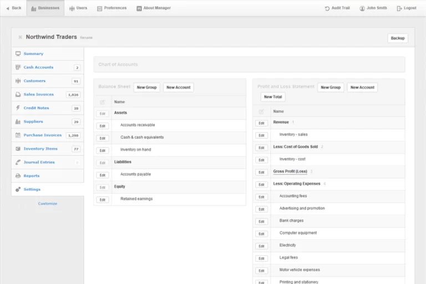Edit the Advertising and promotion account
Viewport: 426px width, 284px height.
click(261, 209)
